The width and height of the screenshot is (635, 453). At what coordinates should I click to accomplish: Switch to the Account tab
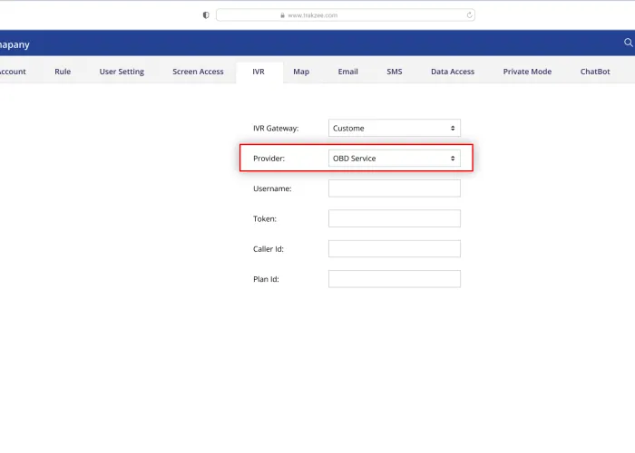point(13,72)
